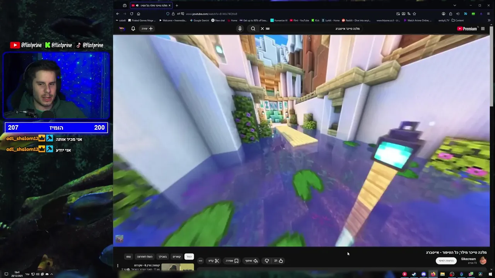Viewport: 495px width, 278px height.
Task: Go back with the browser back arrow
Action: [118, 14]
